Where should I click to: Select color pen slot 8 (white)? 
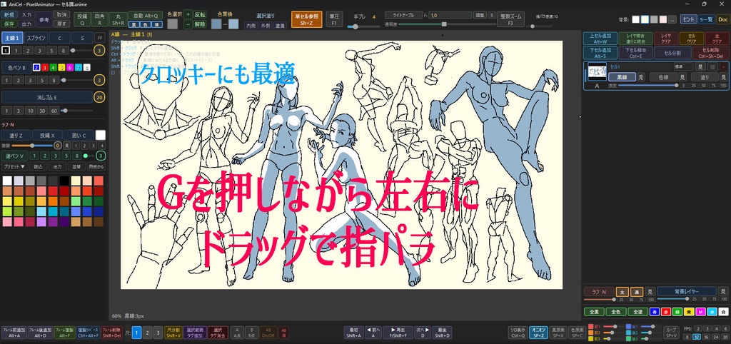click(x=86, y=68)
